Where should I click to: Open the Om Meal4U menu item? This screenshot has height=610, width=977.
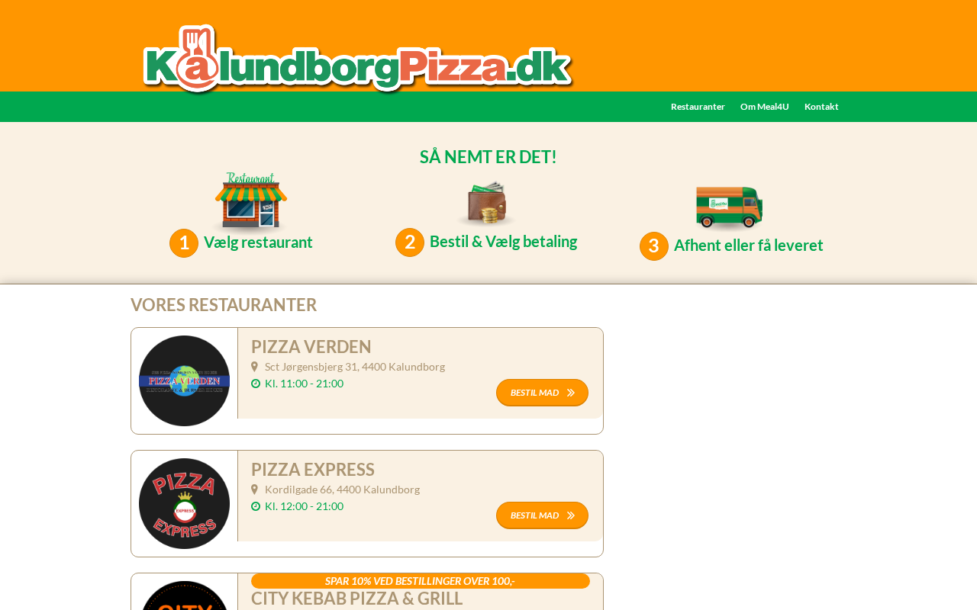pos(765,107)
